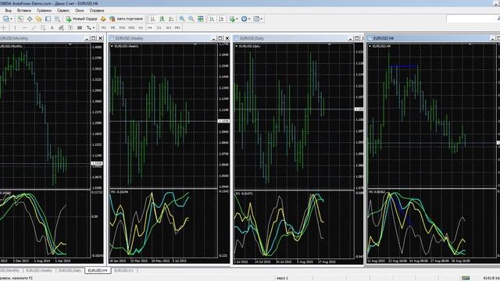500x281 pixels.
Task: Open the Окно menu
Action: click(x=80, y=10)
